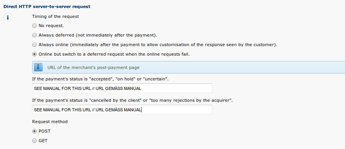The height and width of the screenshot is (149, 345).
Task: Pick 'Online but switch to a deferred request' radio
Action: click(34, 54)
